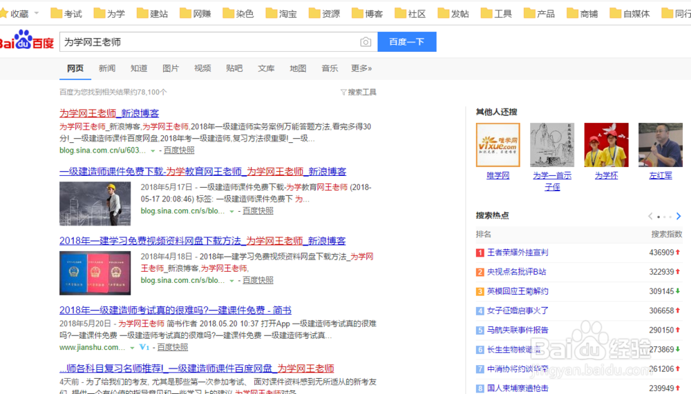Select the 网页 tab
The image size is (691, 394).
(x=75, y=68)
